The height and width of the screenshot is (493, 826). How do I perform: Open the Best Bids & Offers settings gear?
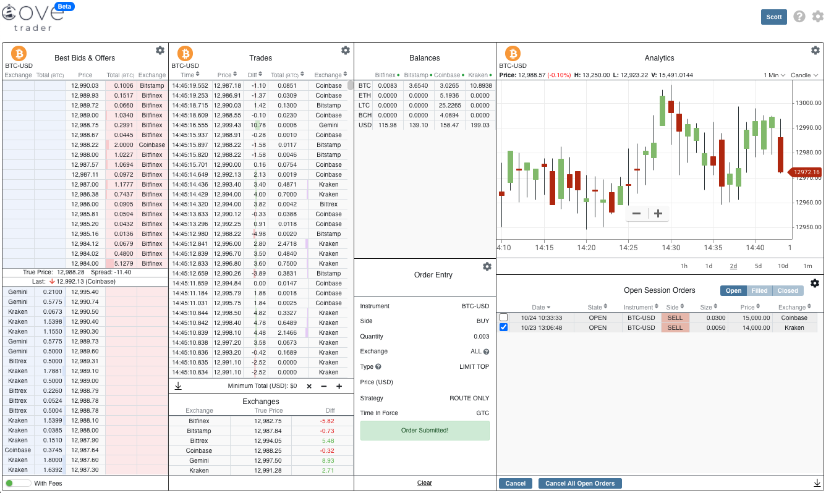pos(160,50)
